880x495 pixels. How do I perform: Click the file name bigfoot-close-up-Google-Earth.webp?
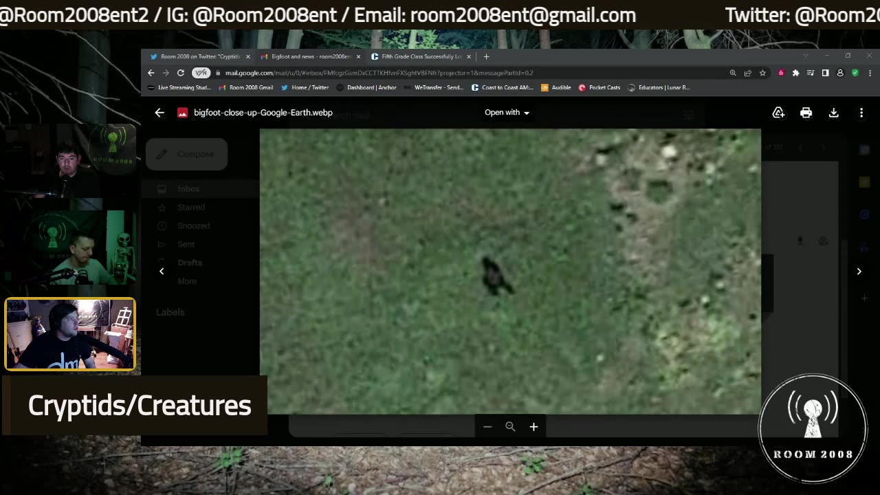(263, 113)
